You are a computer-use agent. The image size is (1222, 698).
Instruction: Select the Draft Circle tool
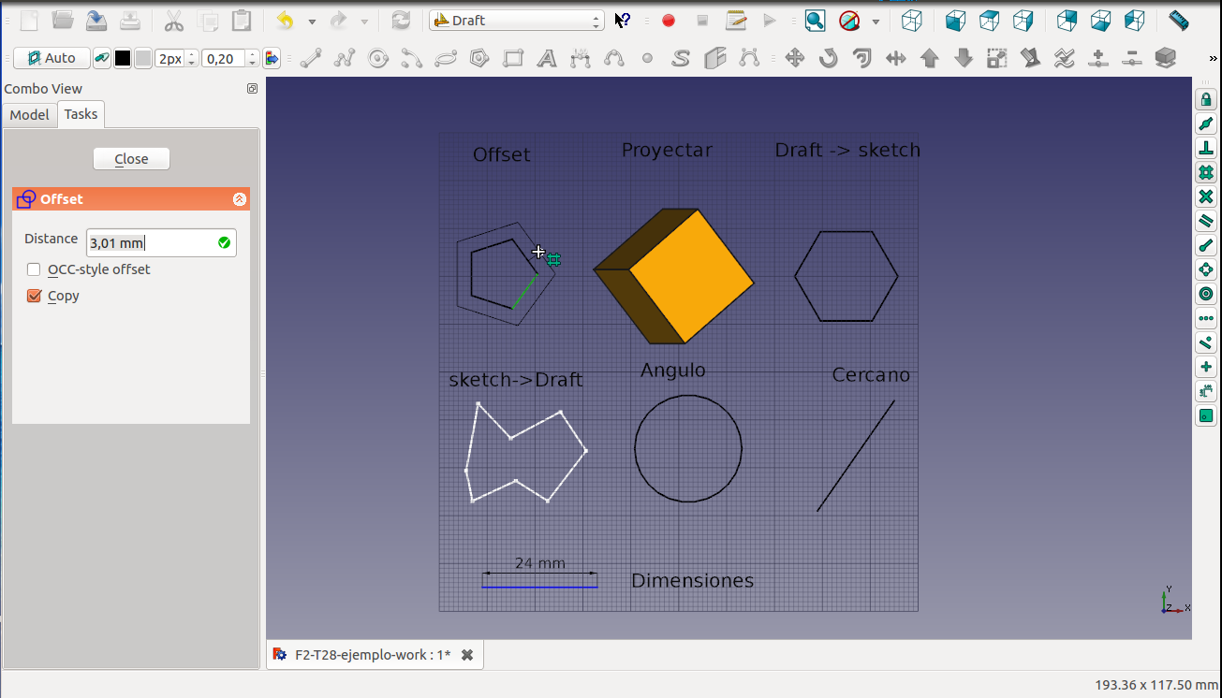(378, 59)
